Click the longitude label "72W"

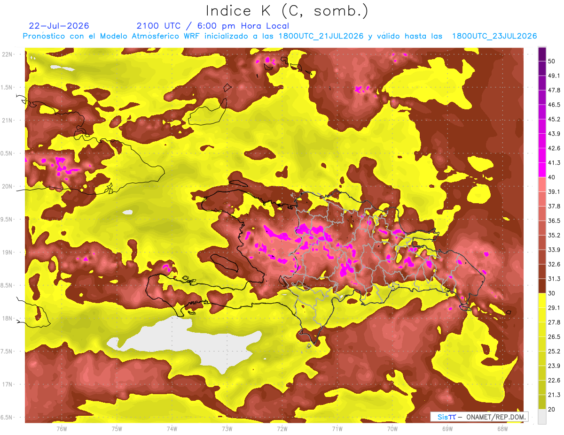pyautogui.click(x=282, y=428)
